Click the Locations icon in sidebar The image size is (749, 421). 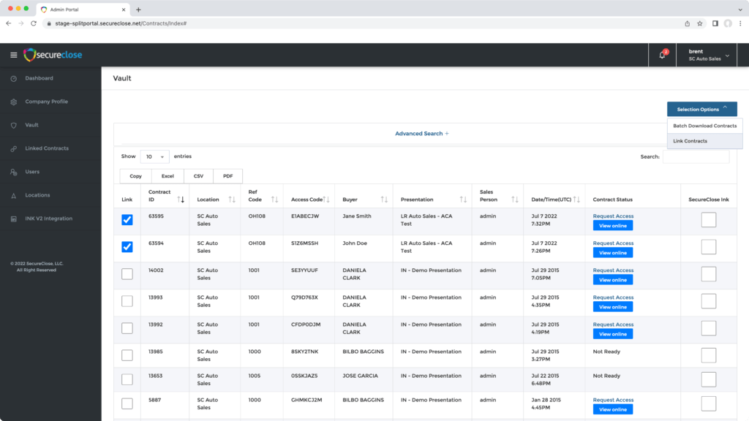pyautogui.click(x=13, y=195)
